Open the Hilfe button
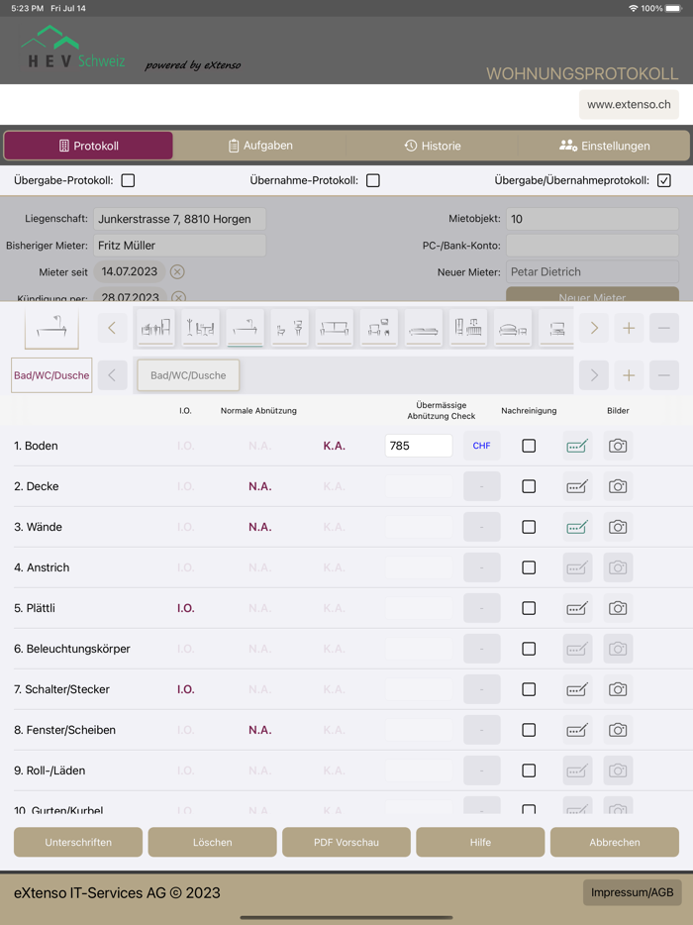 pyautogui.click(x=480, y=843)
